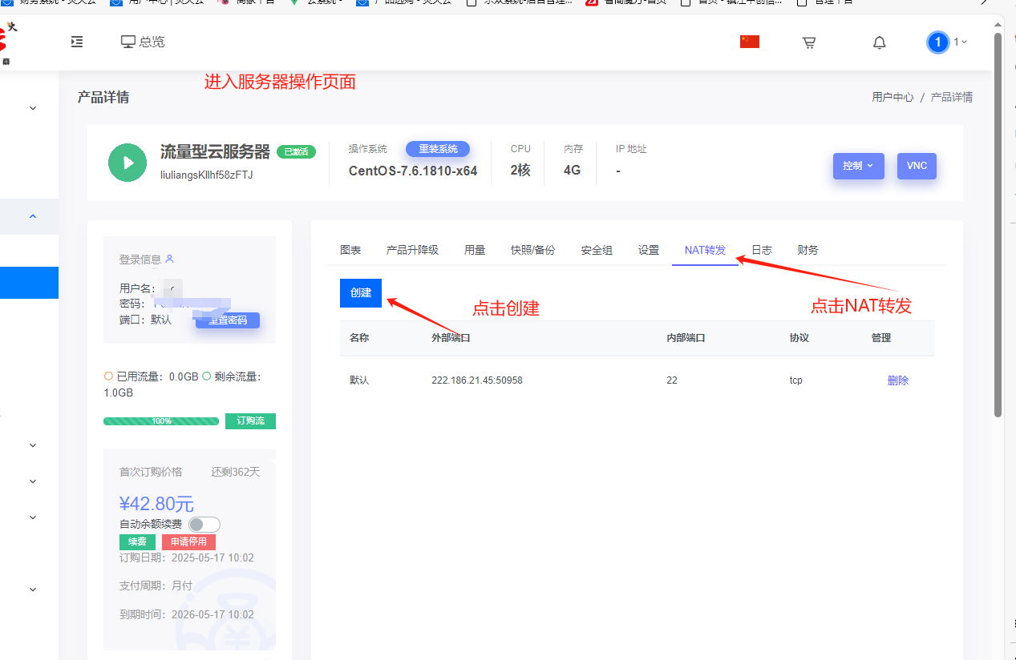Click the blue 创建 button
The height and width of the screenshot is (660, 1016).
pyautogui.click(x=361, y=292)
